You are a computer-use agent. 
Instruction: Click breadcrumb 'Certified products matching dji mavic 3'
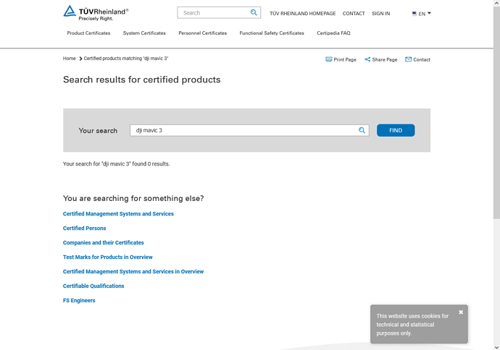point(126,59)
